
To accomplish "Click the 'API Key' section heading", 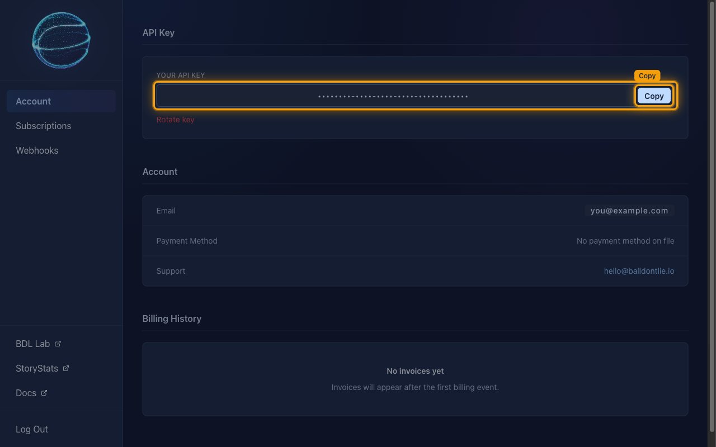I will point(158,32).
